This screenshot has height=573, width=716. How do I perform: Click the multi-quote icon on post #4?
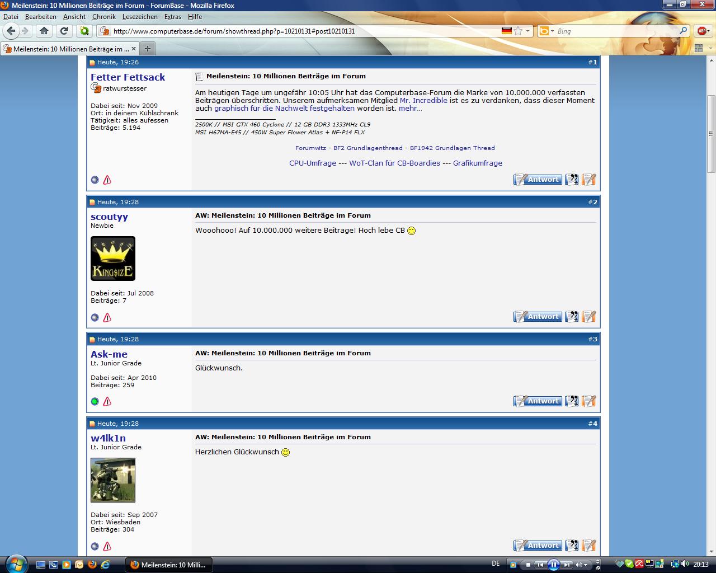click(x=572, y=546)
